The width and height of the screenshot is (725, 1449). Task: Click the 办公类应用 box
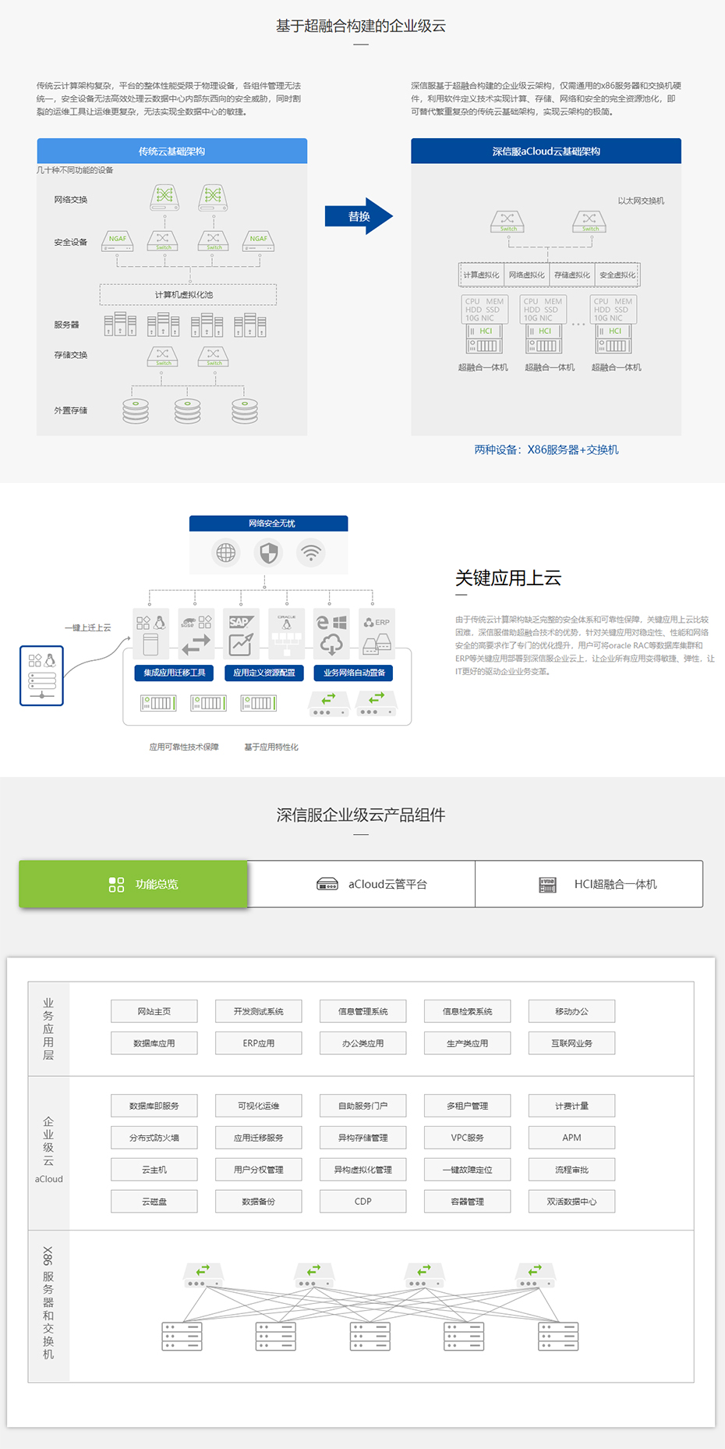363,1043
